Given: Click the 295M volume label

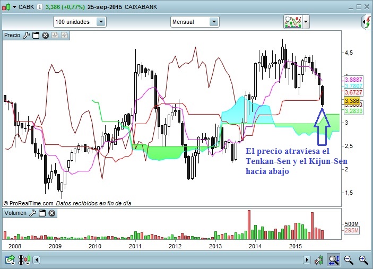Looking at the screenshot, I should point(352,230).
